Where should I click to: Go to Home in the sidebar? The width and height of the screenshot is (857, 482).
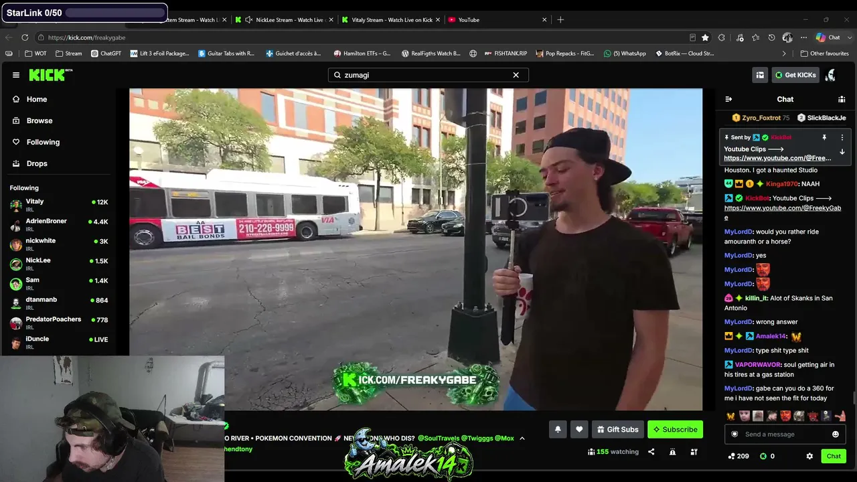(37, 99)
